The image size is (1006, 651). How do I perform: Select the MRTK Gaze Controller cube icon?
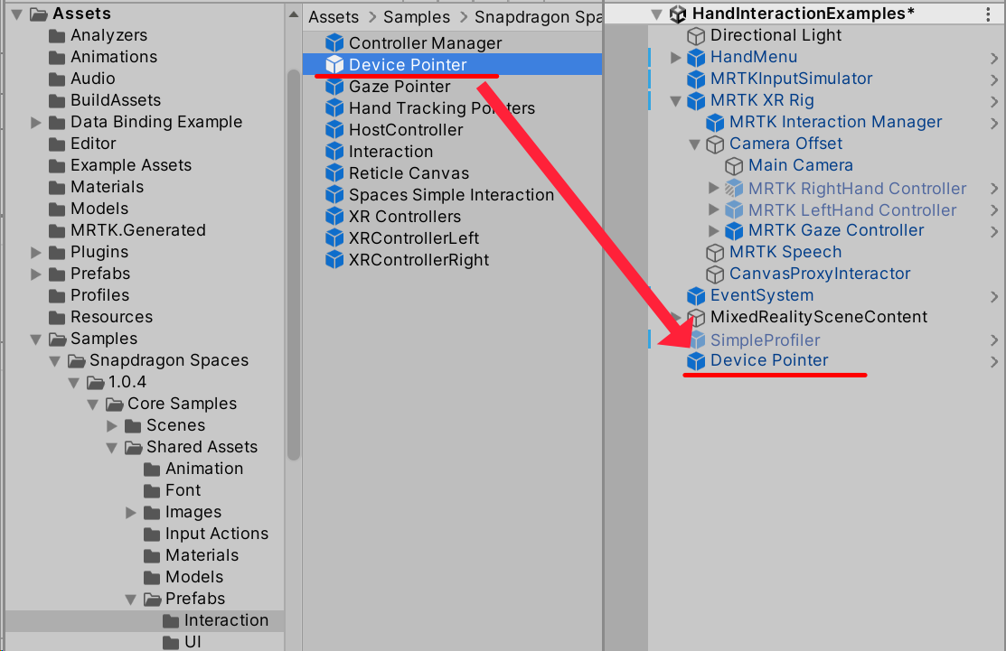click(x=734, y=230)
